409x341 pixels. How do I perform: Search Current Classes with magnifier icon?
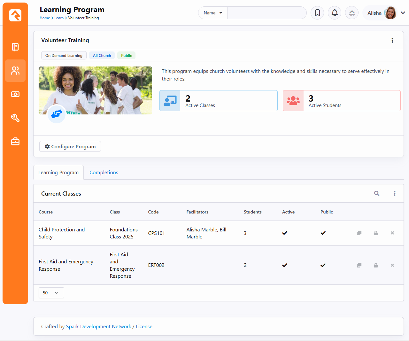coord(377,193)
